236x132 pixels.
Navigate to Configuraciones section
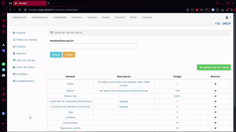tap(25, 81)
